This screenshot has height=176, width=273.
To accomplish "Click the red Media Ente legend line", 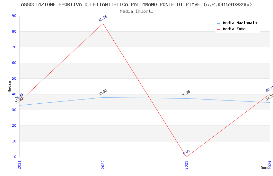I will coord(219,29).
